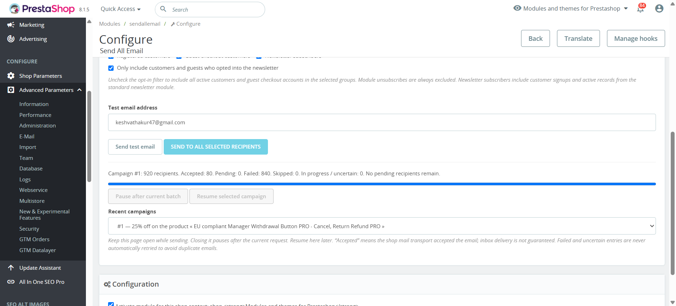Viewport: 676px width, 306px height.
Task: Click the All In One SEO link icon
Action: [x=11, y=282]
